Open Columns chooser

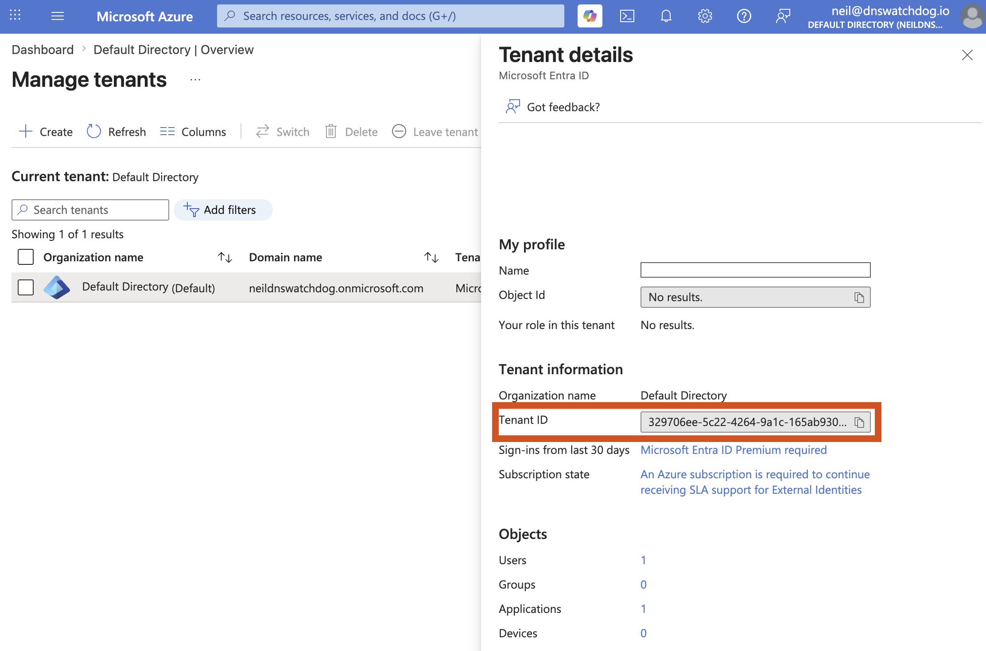tap(193, 132)
